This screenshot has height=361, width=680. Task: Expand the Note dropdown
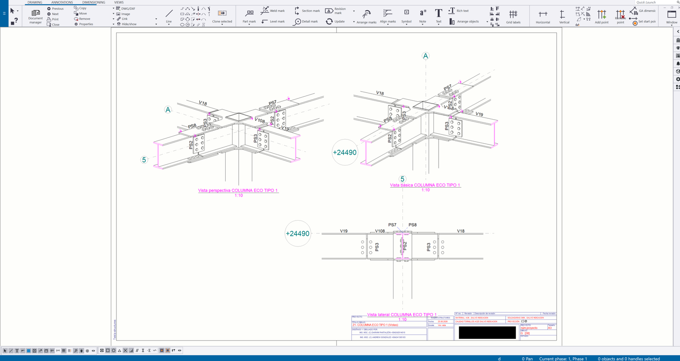pos(422,25)
